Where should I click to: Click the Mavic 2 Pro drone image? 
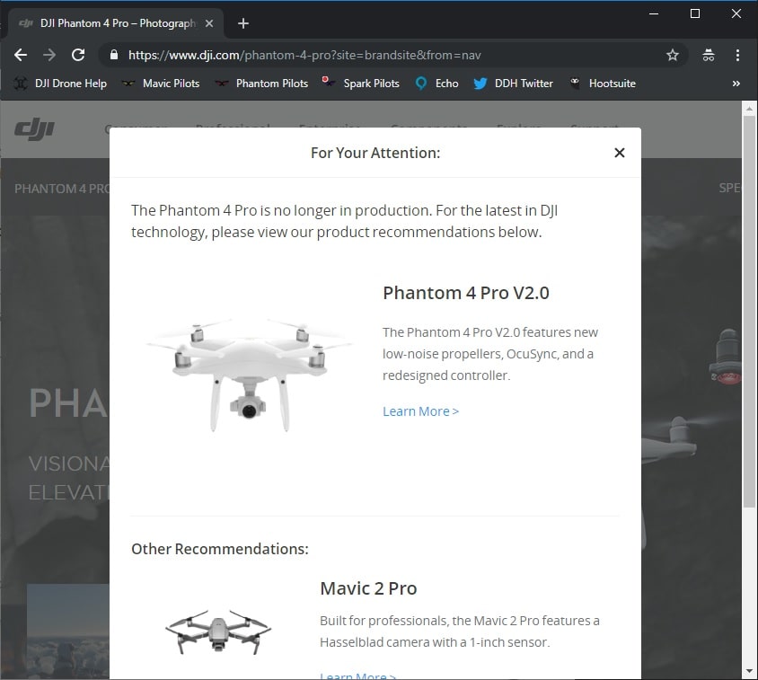(x=218, y=632)
